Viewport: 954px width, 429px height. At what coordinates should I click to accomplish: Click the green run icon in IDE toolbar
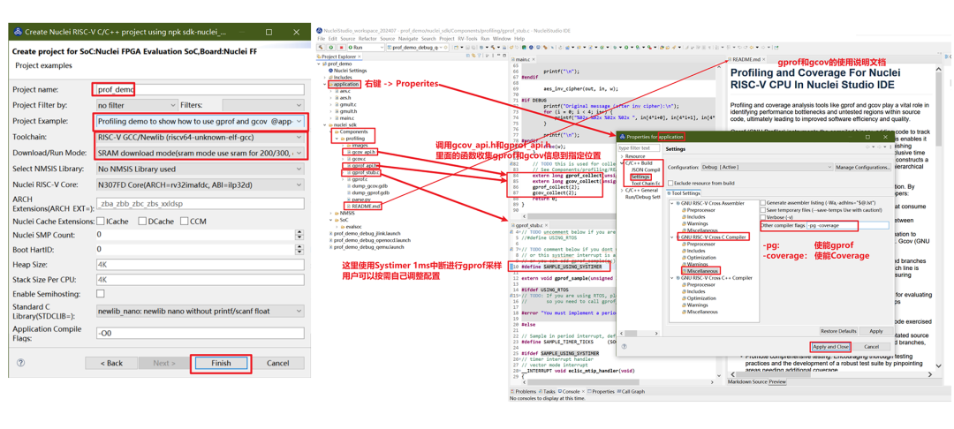point(330,47)
